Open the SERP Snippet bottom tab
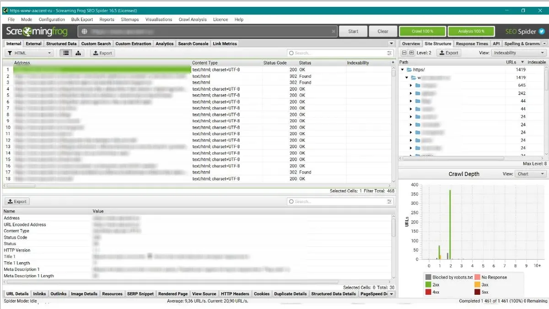549x309 pixels. click(140, 294)
